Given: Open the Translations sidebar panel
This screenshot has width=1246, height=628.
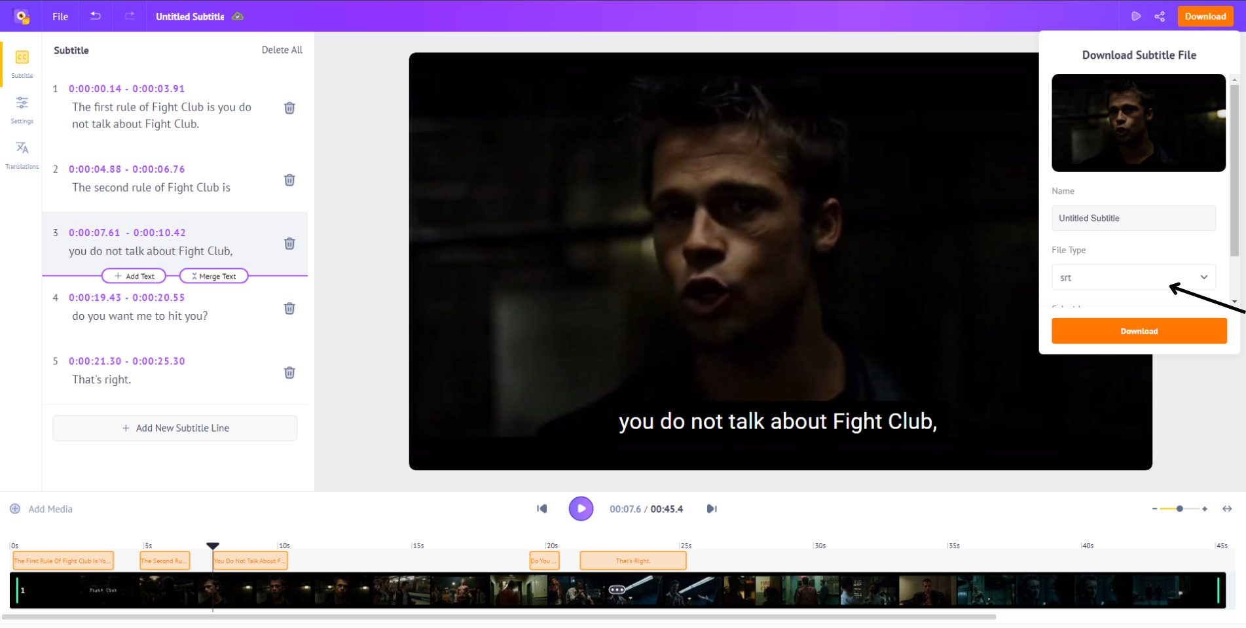Looking at the screenshot, I should pyautogui.click(x=22, y=154).
